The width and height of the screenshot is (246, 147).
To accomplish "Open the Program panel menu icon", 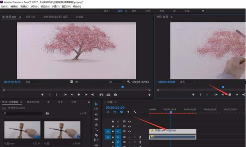I will coord(171,17).
